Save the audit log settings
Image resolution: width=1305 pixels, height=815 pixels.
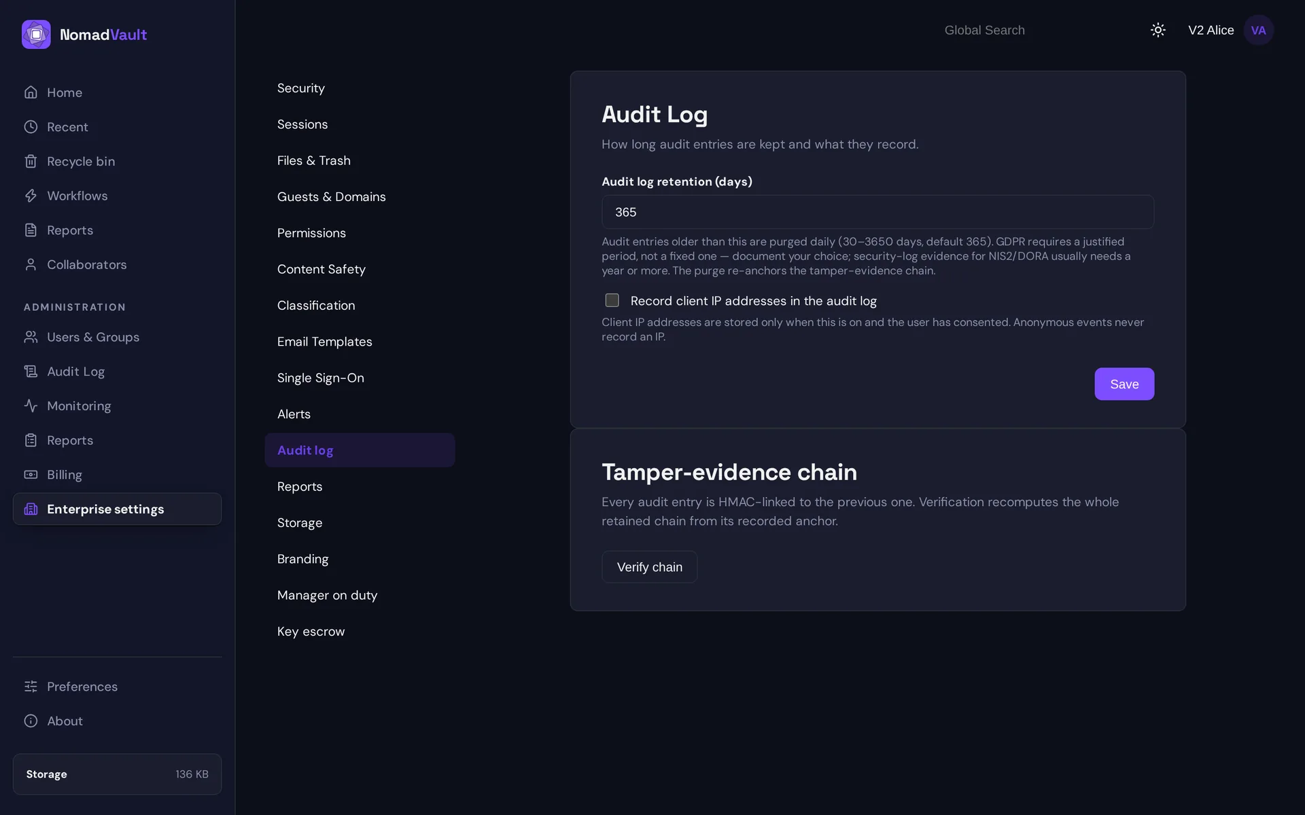(1124, 384)
